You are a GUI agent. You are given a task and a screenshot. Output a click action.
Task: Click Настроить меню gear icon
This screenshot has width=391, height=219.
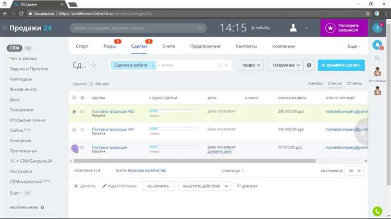42,208
